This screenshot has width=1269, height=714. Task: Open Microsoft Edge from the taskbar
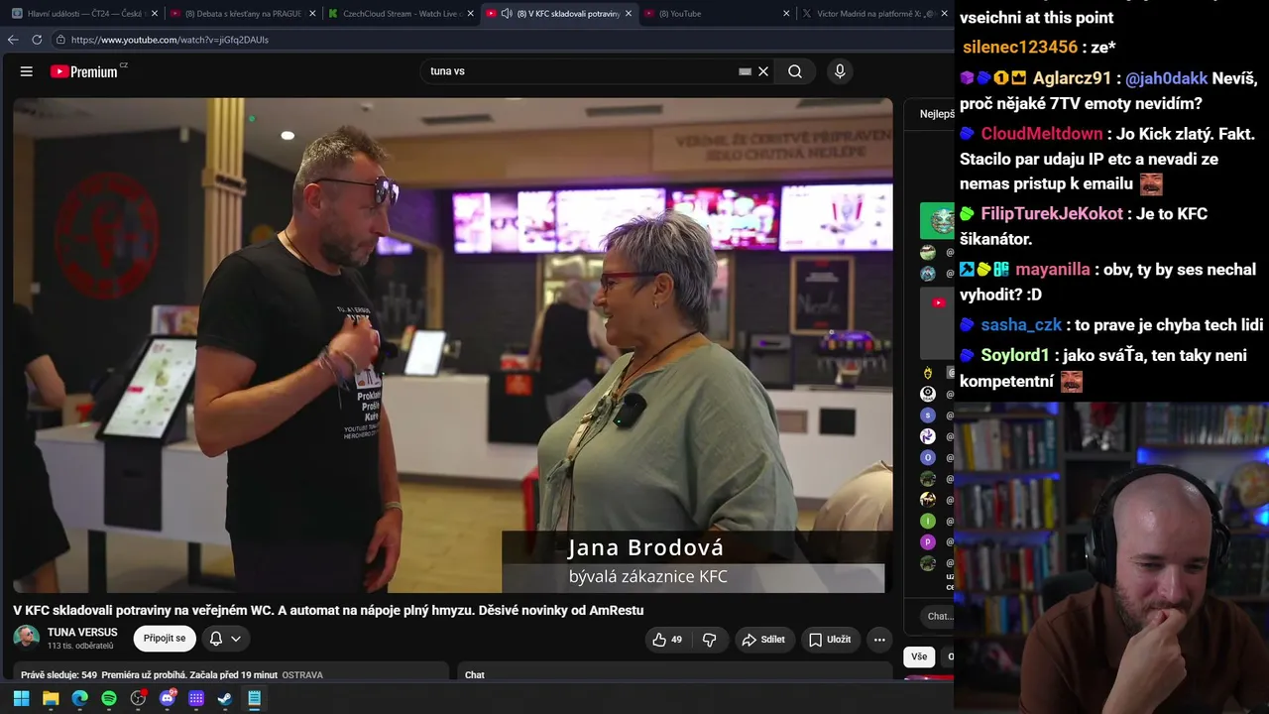coord(80,698)
